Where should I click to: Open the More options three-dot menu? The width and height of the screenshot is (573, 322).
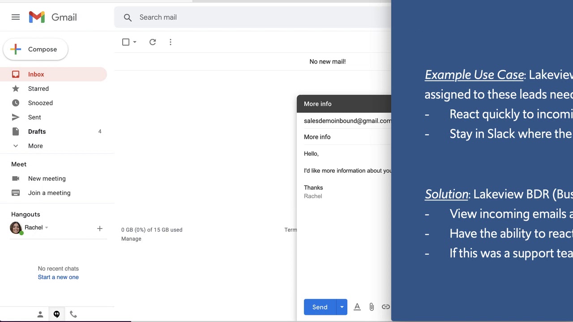[171, 42]
